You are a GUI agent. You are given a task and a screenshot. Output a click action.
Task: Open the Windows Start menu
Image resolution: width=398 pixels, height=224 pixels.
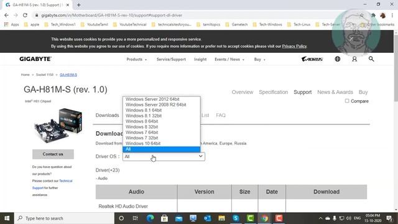point(7,218)
